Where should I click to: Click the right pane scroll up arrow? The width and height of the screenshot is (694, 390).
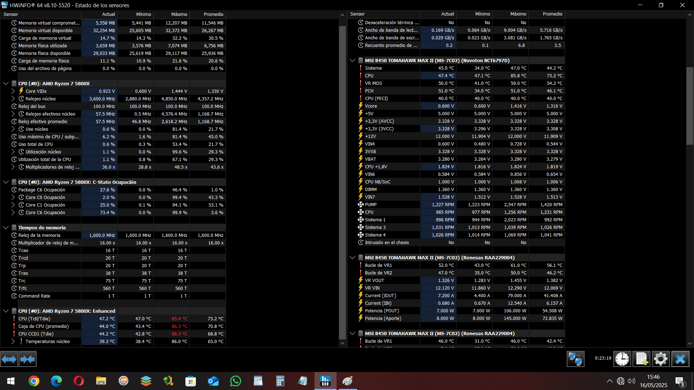pyautogui.click(x=690, y=15)
